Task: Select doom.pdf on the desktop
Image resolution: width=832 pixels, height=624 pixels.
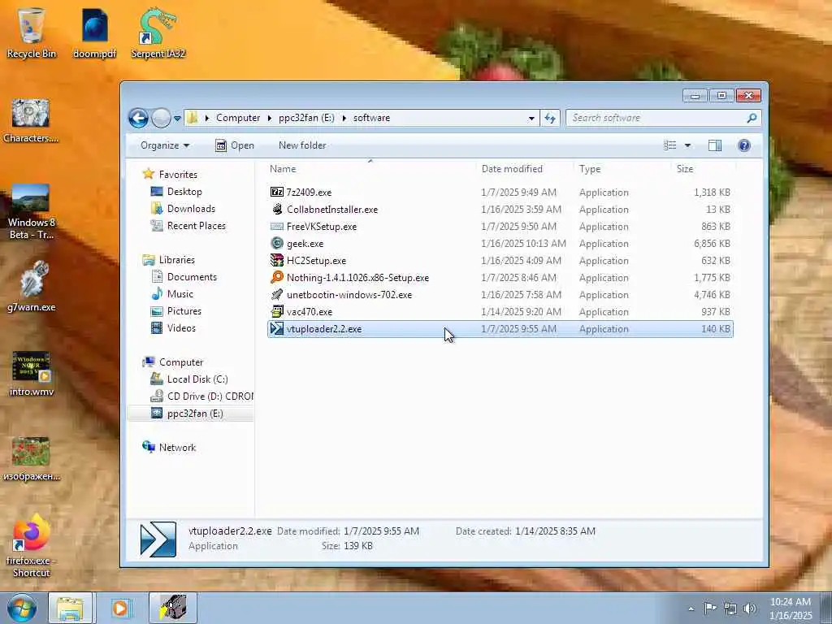Action: pyautogui.click(x=94, y=32)
